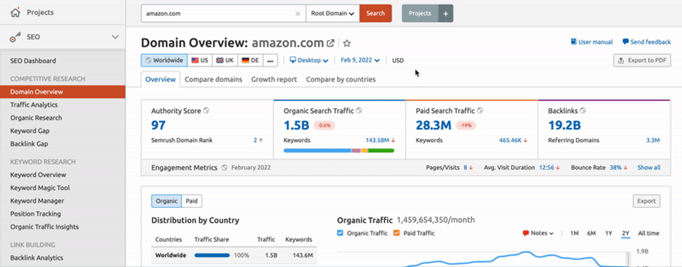Select the Paid toggle button
This screenshot has height=267, width=682.
click(x=192, y=201)
